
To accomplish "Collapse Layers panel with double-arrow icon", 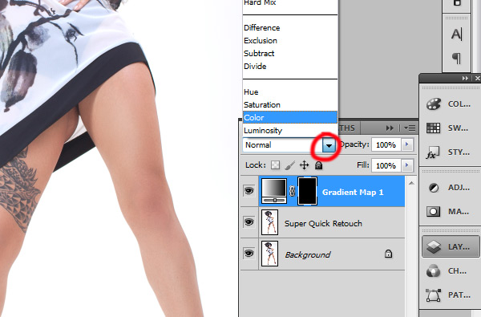I will [390, 128].
